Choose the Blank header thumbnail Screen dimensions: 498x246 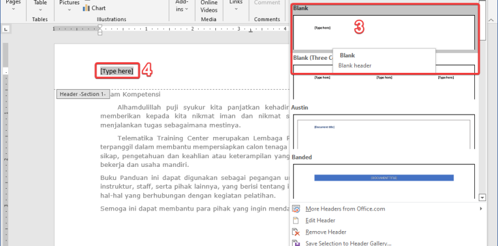(x=383, y=32)
